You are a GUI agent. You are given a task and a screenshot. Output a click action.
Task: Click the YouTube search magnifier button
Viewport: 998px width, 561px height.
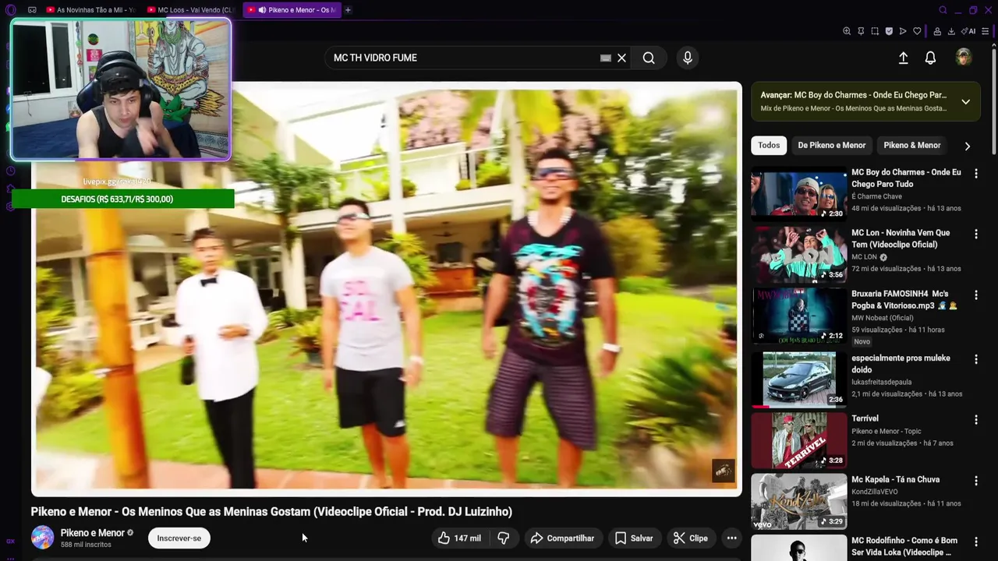click(x=649, y=58)
